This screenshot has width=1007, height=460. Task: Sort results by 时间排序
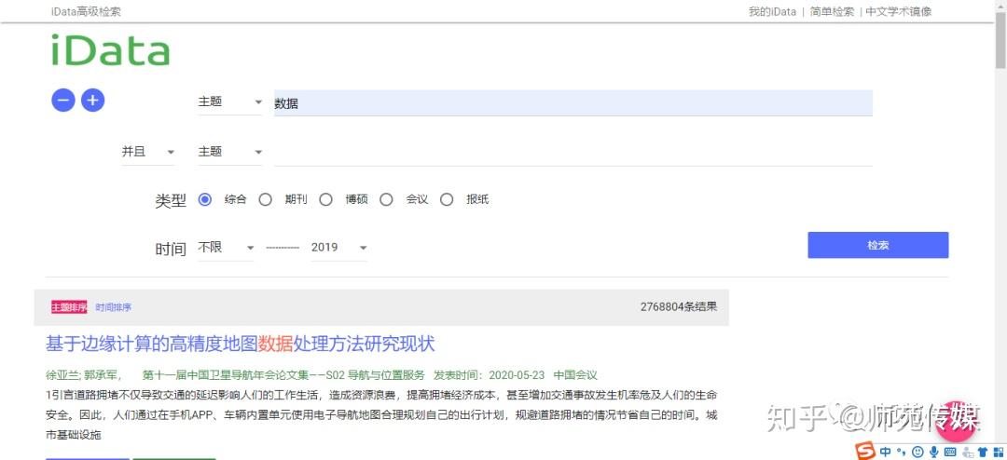coord(114,307)
